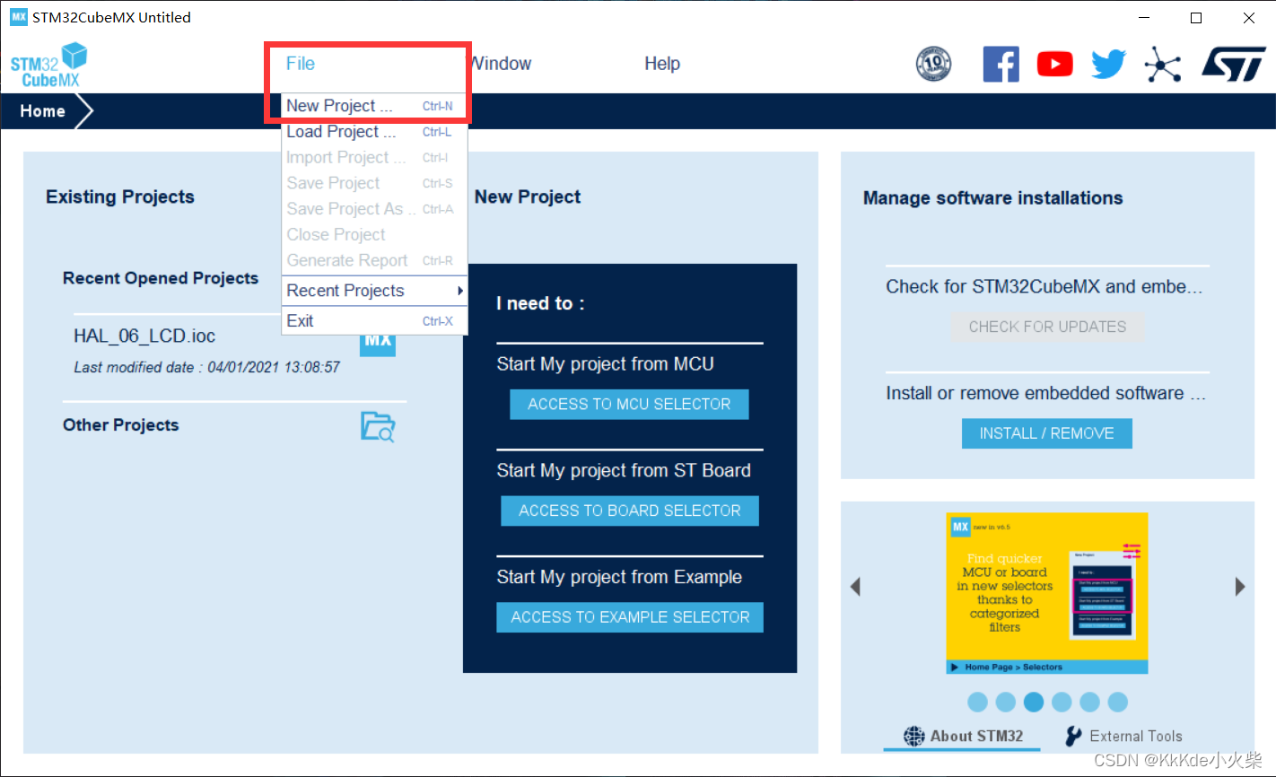The width and height of the screenshot is (1276, 777).
Task: Browse Other Projects with the folder search icon
Action: click(x=378, y=426)
